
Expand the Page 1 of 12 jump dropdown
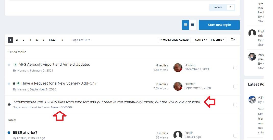pyautogui.click(x=81, y=40)
